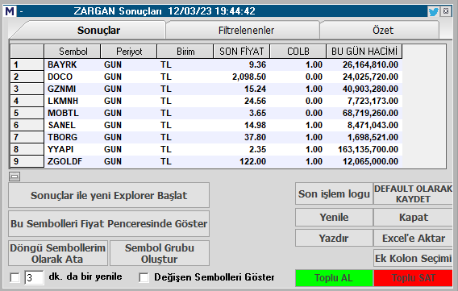Click the Excel'e Aktar button
Viewport: 458px width, 291px height.
(x=413, y=238)
